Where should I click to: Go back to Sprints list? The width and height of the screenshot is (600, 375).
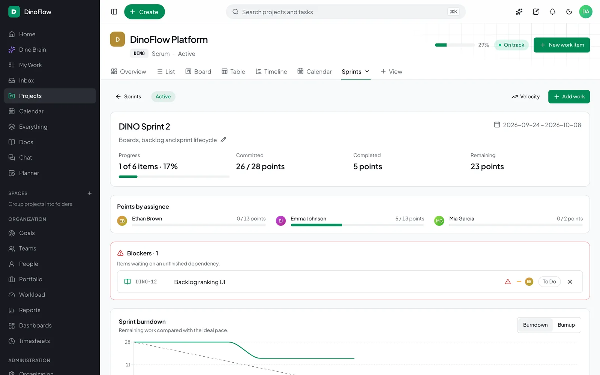click(128, 96)
